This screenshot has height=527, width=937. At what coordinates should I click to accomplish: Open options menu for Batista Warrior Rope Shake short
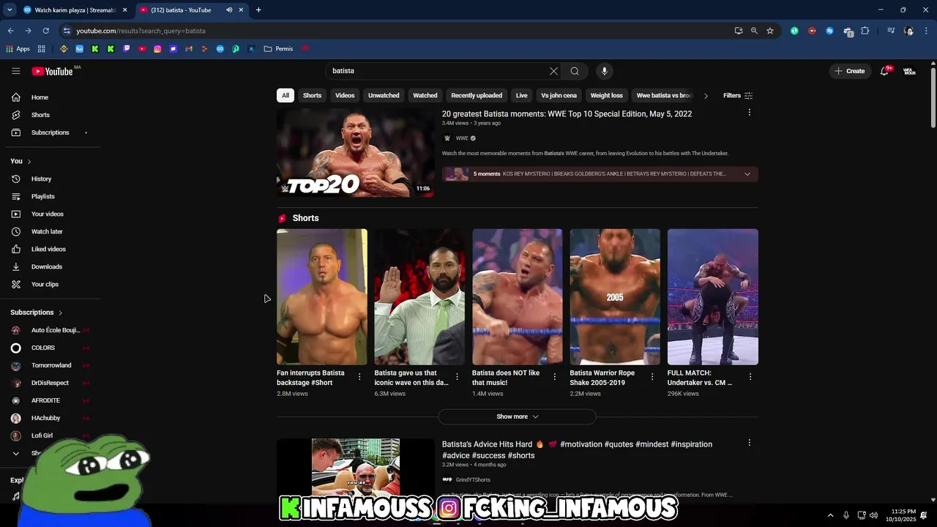[x=652, y=377]
